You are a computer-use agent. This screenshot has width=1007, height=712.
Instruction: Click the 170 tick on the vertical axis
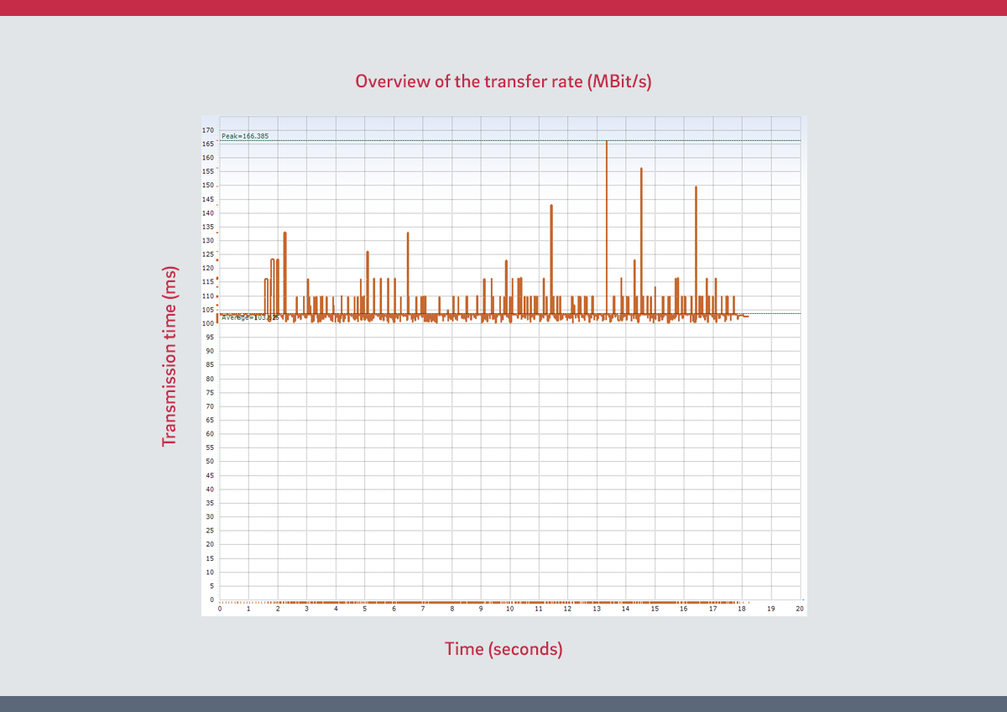(x=207, y=130)
